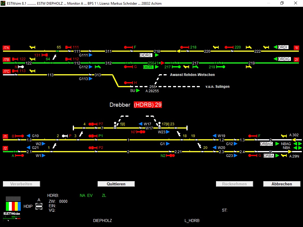303x227 pixels.
Task: Click the green arrow left of DRDIG
Action: [x=275, y=59]
